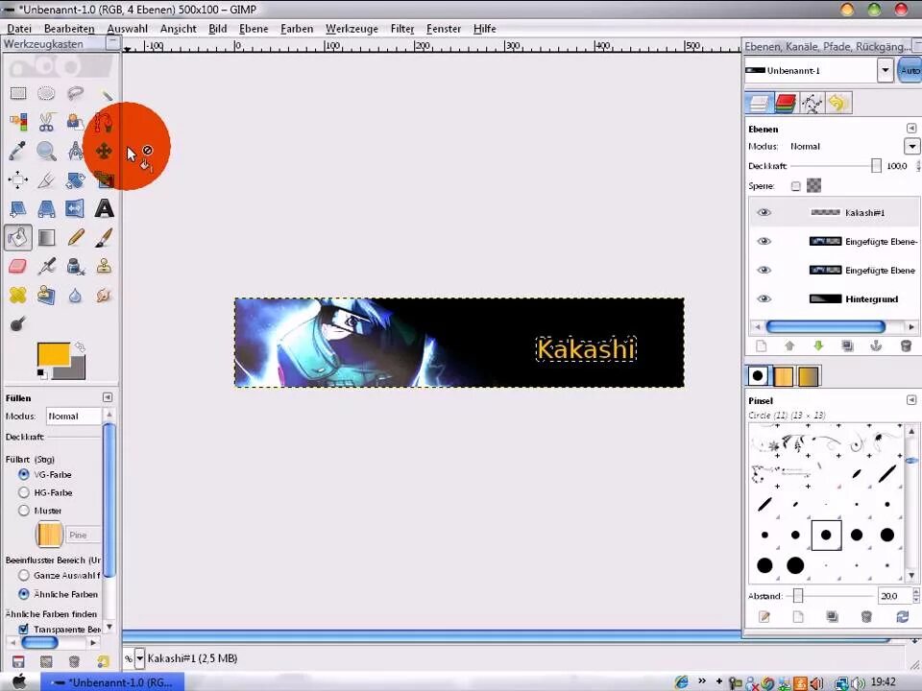Select the Rectangle Select tool
This screenshot has width=922, height=691.
[x=18, y=93]
